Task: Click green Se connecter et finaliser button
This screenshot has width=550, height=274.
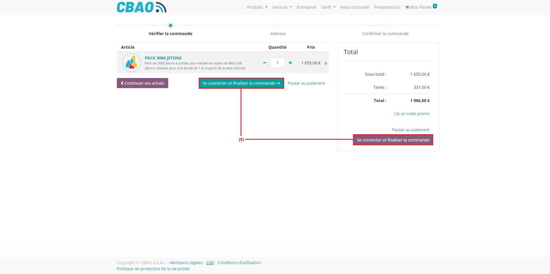Action: [x=241, y=83]
